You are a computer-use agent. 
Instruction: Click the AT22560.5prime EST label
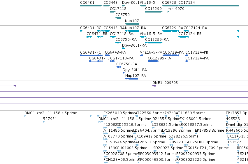point(150,113)
